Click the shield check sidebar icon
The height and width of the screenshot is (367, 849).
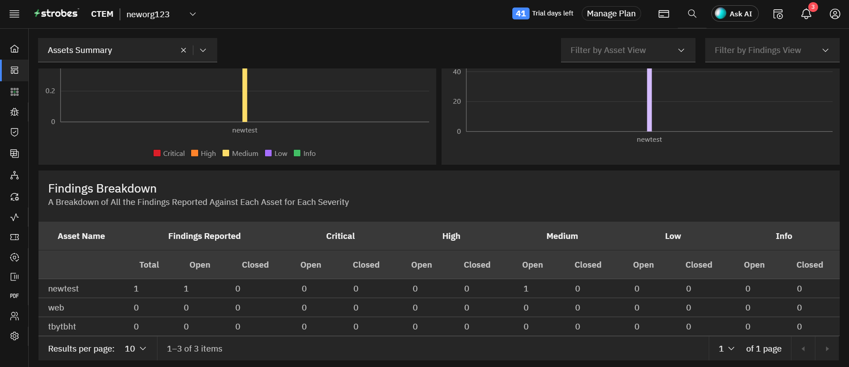pyautogui.click(x=15, y=132)
